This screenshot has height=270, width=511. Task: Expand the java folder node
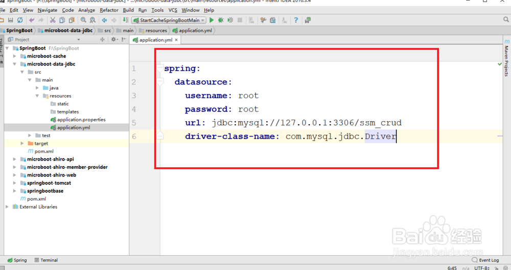tap(37, 88)
